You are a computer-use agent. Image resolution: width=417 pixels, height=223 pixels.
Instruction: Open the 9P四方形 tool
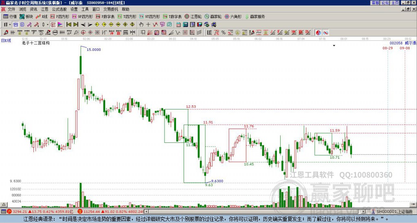pyautogui.click(x=82, y=16)
